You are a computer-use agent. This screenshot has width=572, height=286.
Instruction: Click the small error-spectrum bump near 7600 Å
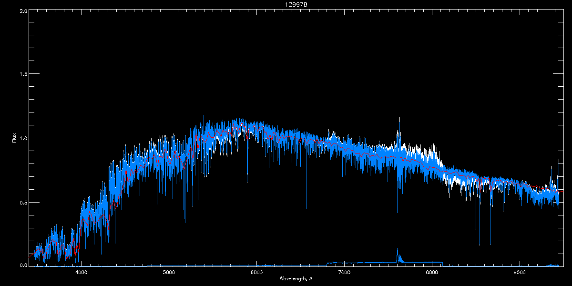[x=397, y=250]
